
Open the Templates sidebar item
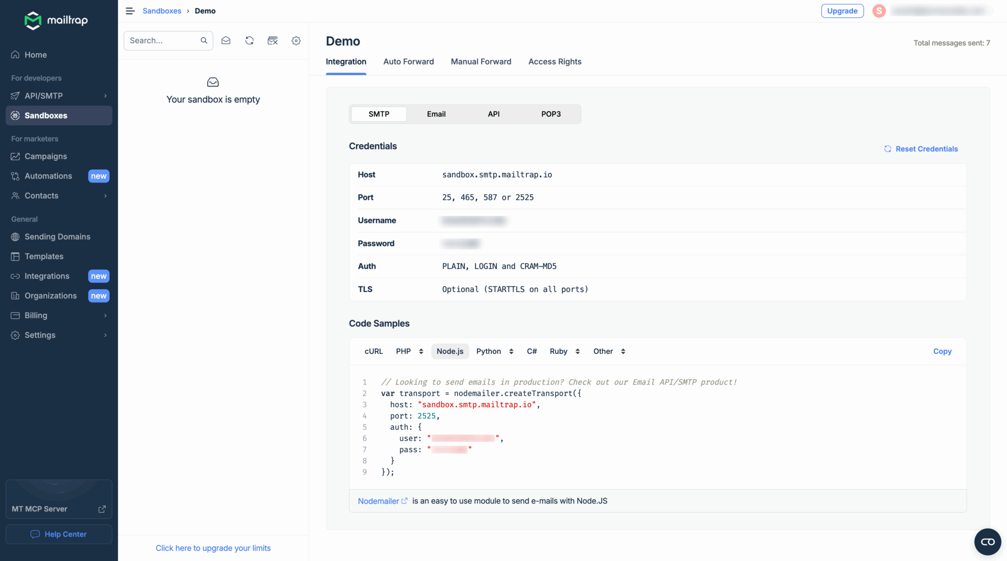pyautogui.click(x=44, y=256)
